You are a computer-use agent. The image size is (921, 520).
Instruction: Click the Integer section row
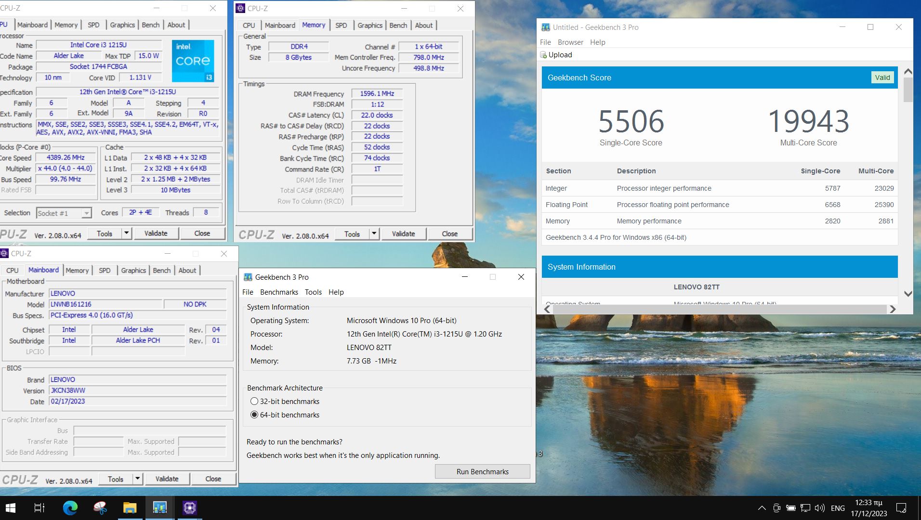720,188
